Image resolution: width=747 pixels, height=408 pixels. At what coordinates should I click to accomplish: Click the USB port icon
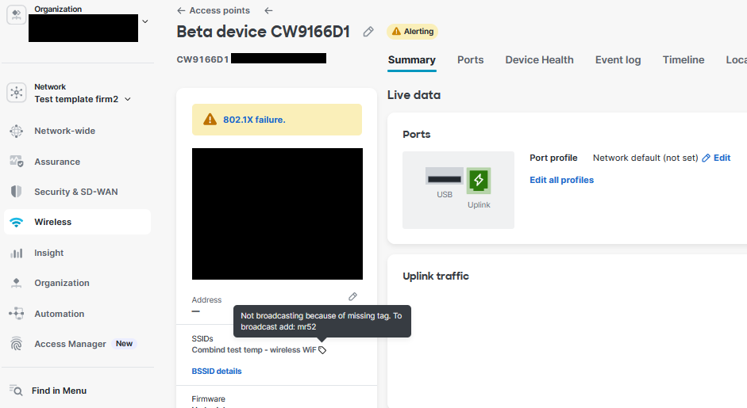[x=445, y=177]
